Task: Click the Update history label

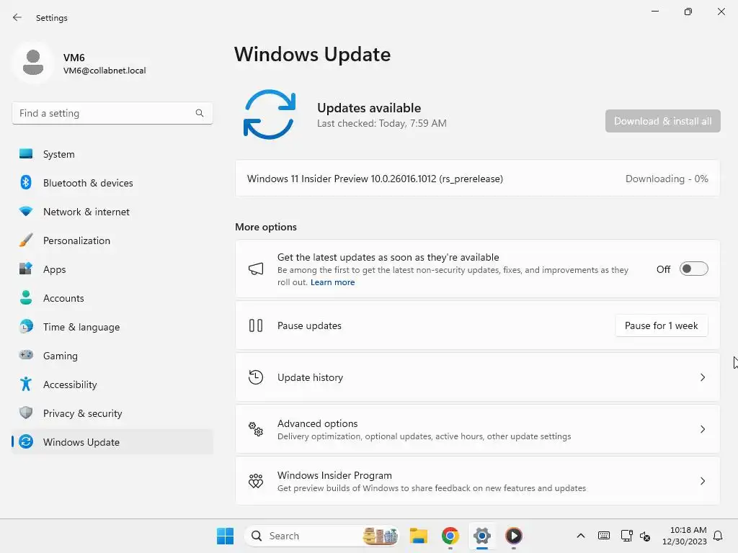Action: (310, 377)
